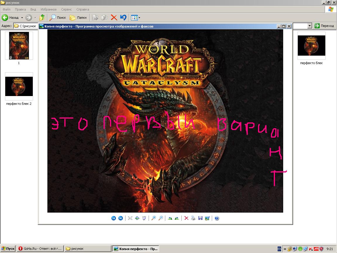Viewport: 337px width, 253px height.
Task: Rotate image counterclockwise
Action: [x=177, y=218]
